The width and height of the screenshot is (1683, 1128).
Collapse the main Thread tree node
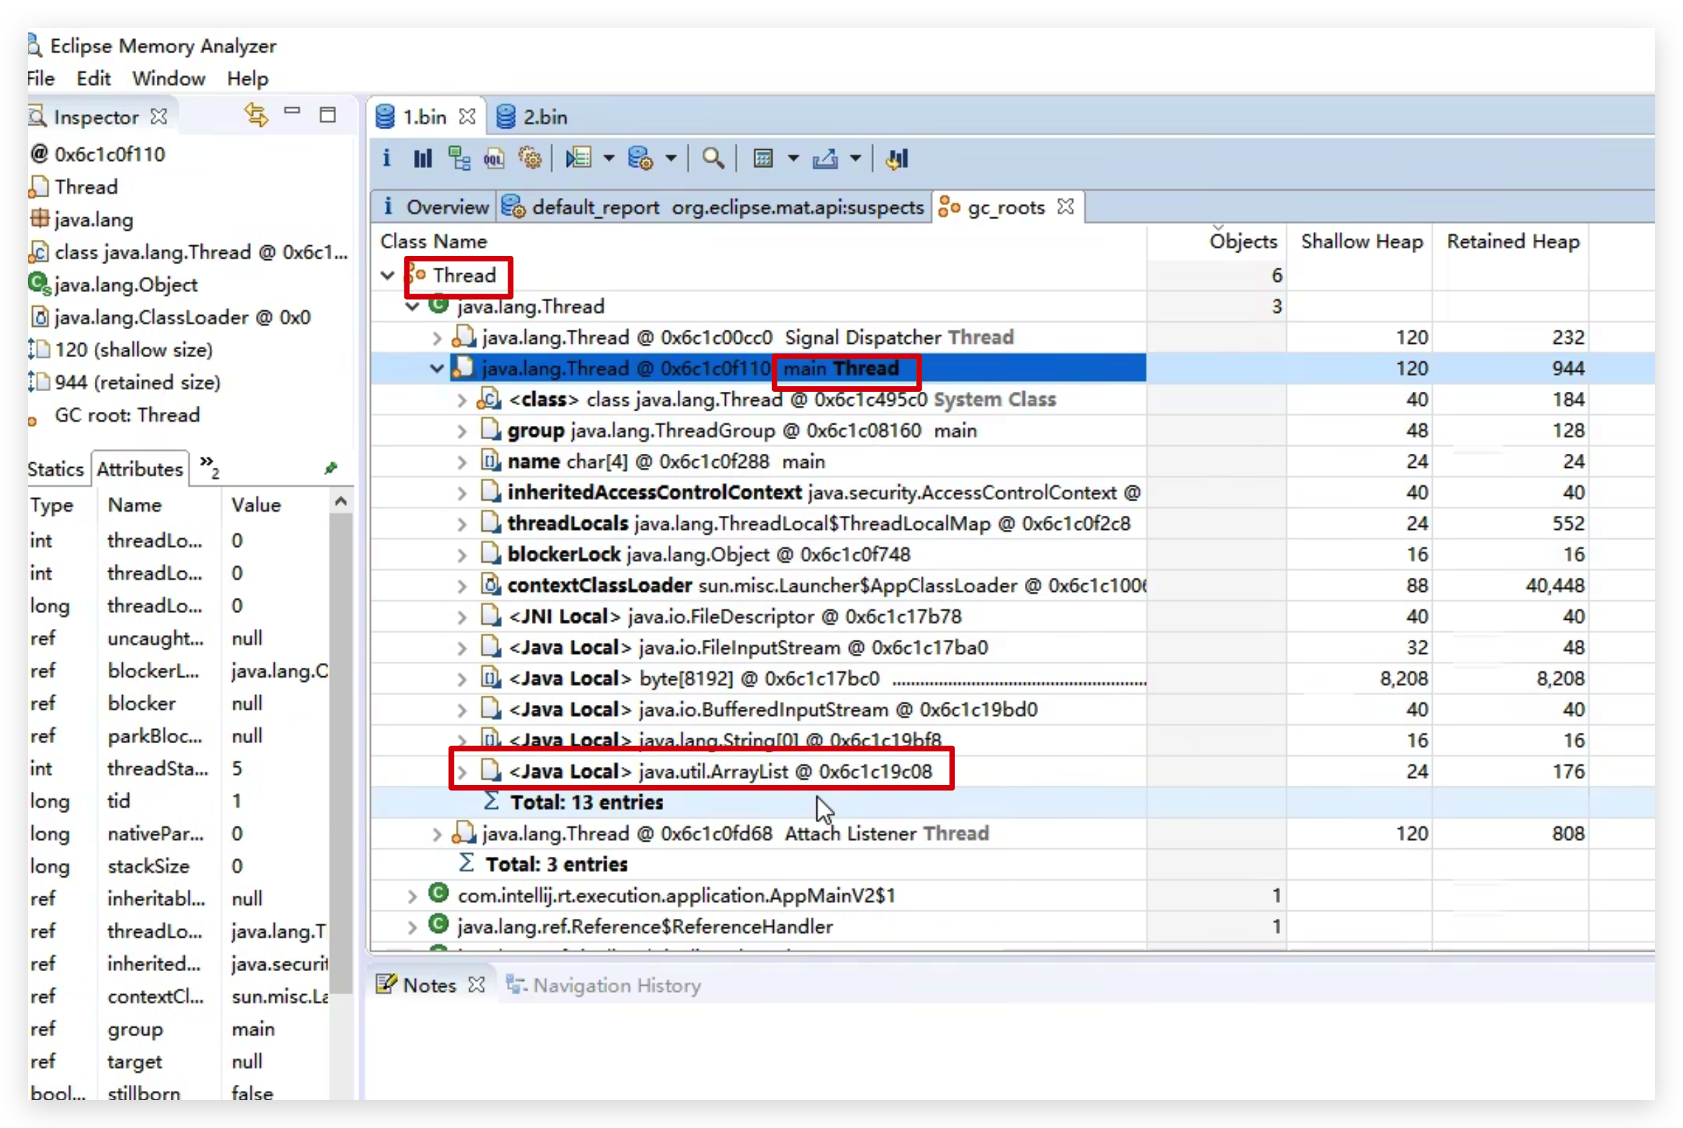(436, 369)
